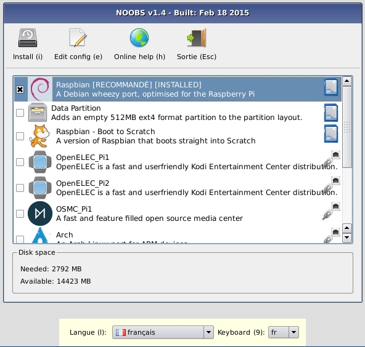Click the OpenELEC_Pi2 logo icon
365x347 pixels.
click(x=40, y=188)
